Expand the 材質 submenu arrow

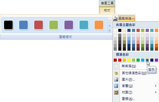tap(156, 92)
